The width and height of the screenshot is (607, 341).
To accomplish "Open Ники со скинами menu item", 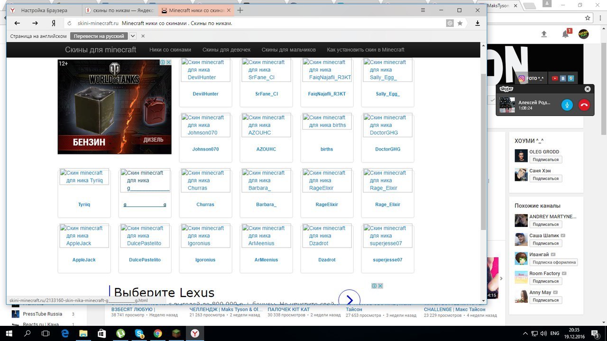I will [170, 50].
